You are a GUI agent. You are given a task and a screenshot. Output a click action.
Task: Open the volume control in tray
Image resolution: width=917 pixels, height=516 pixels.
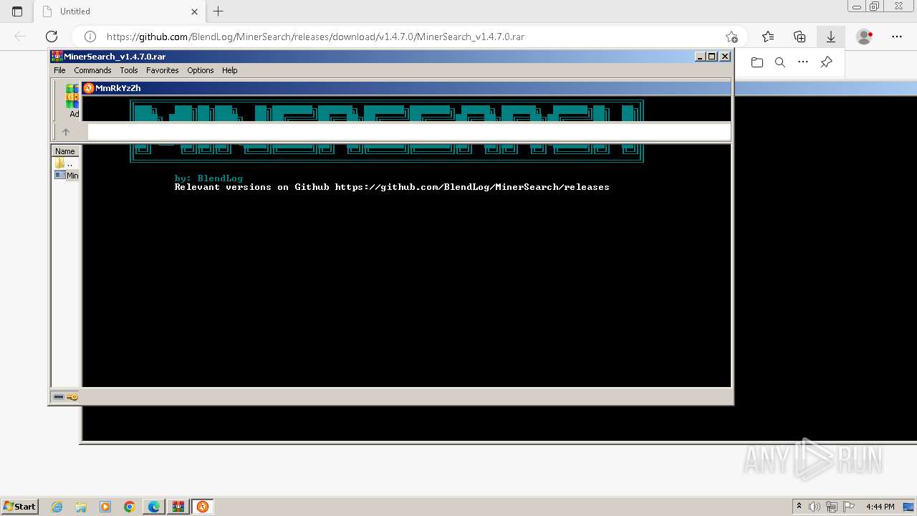pyautogui.click(x=815, y=507)
